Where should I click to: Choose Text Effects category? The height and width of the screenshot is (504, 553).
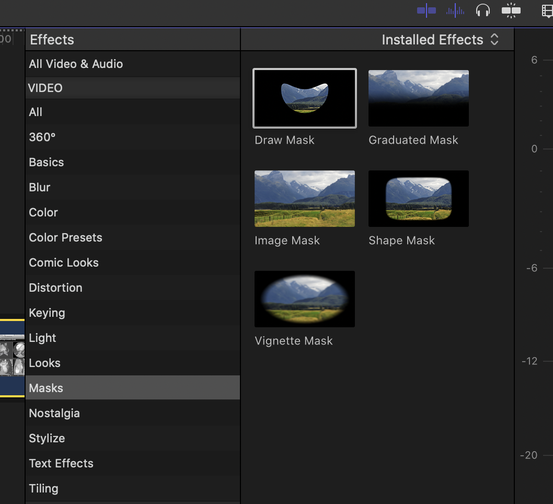tap(133, 463)
